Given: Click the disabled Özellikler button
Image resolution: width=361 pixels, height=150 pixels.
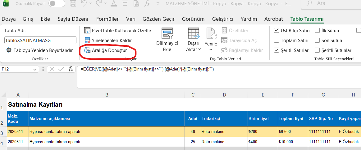Looking at the screenshot, I should (x=235, y=31).
